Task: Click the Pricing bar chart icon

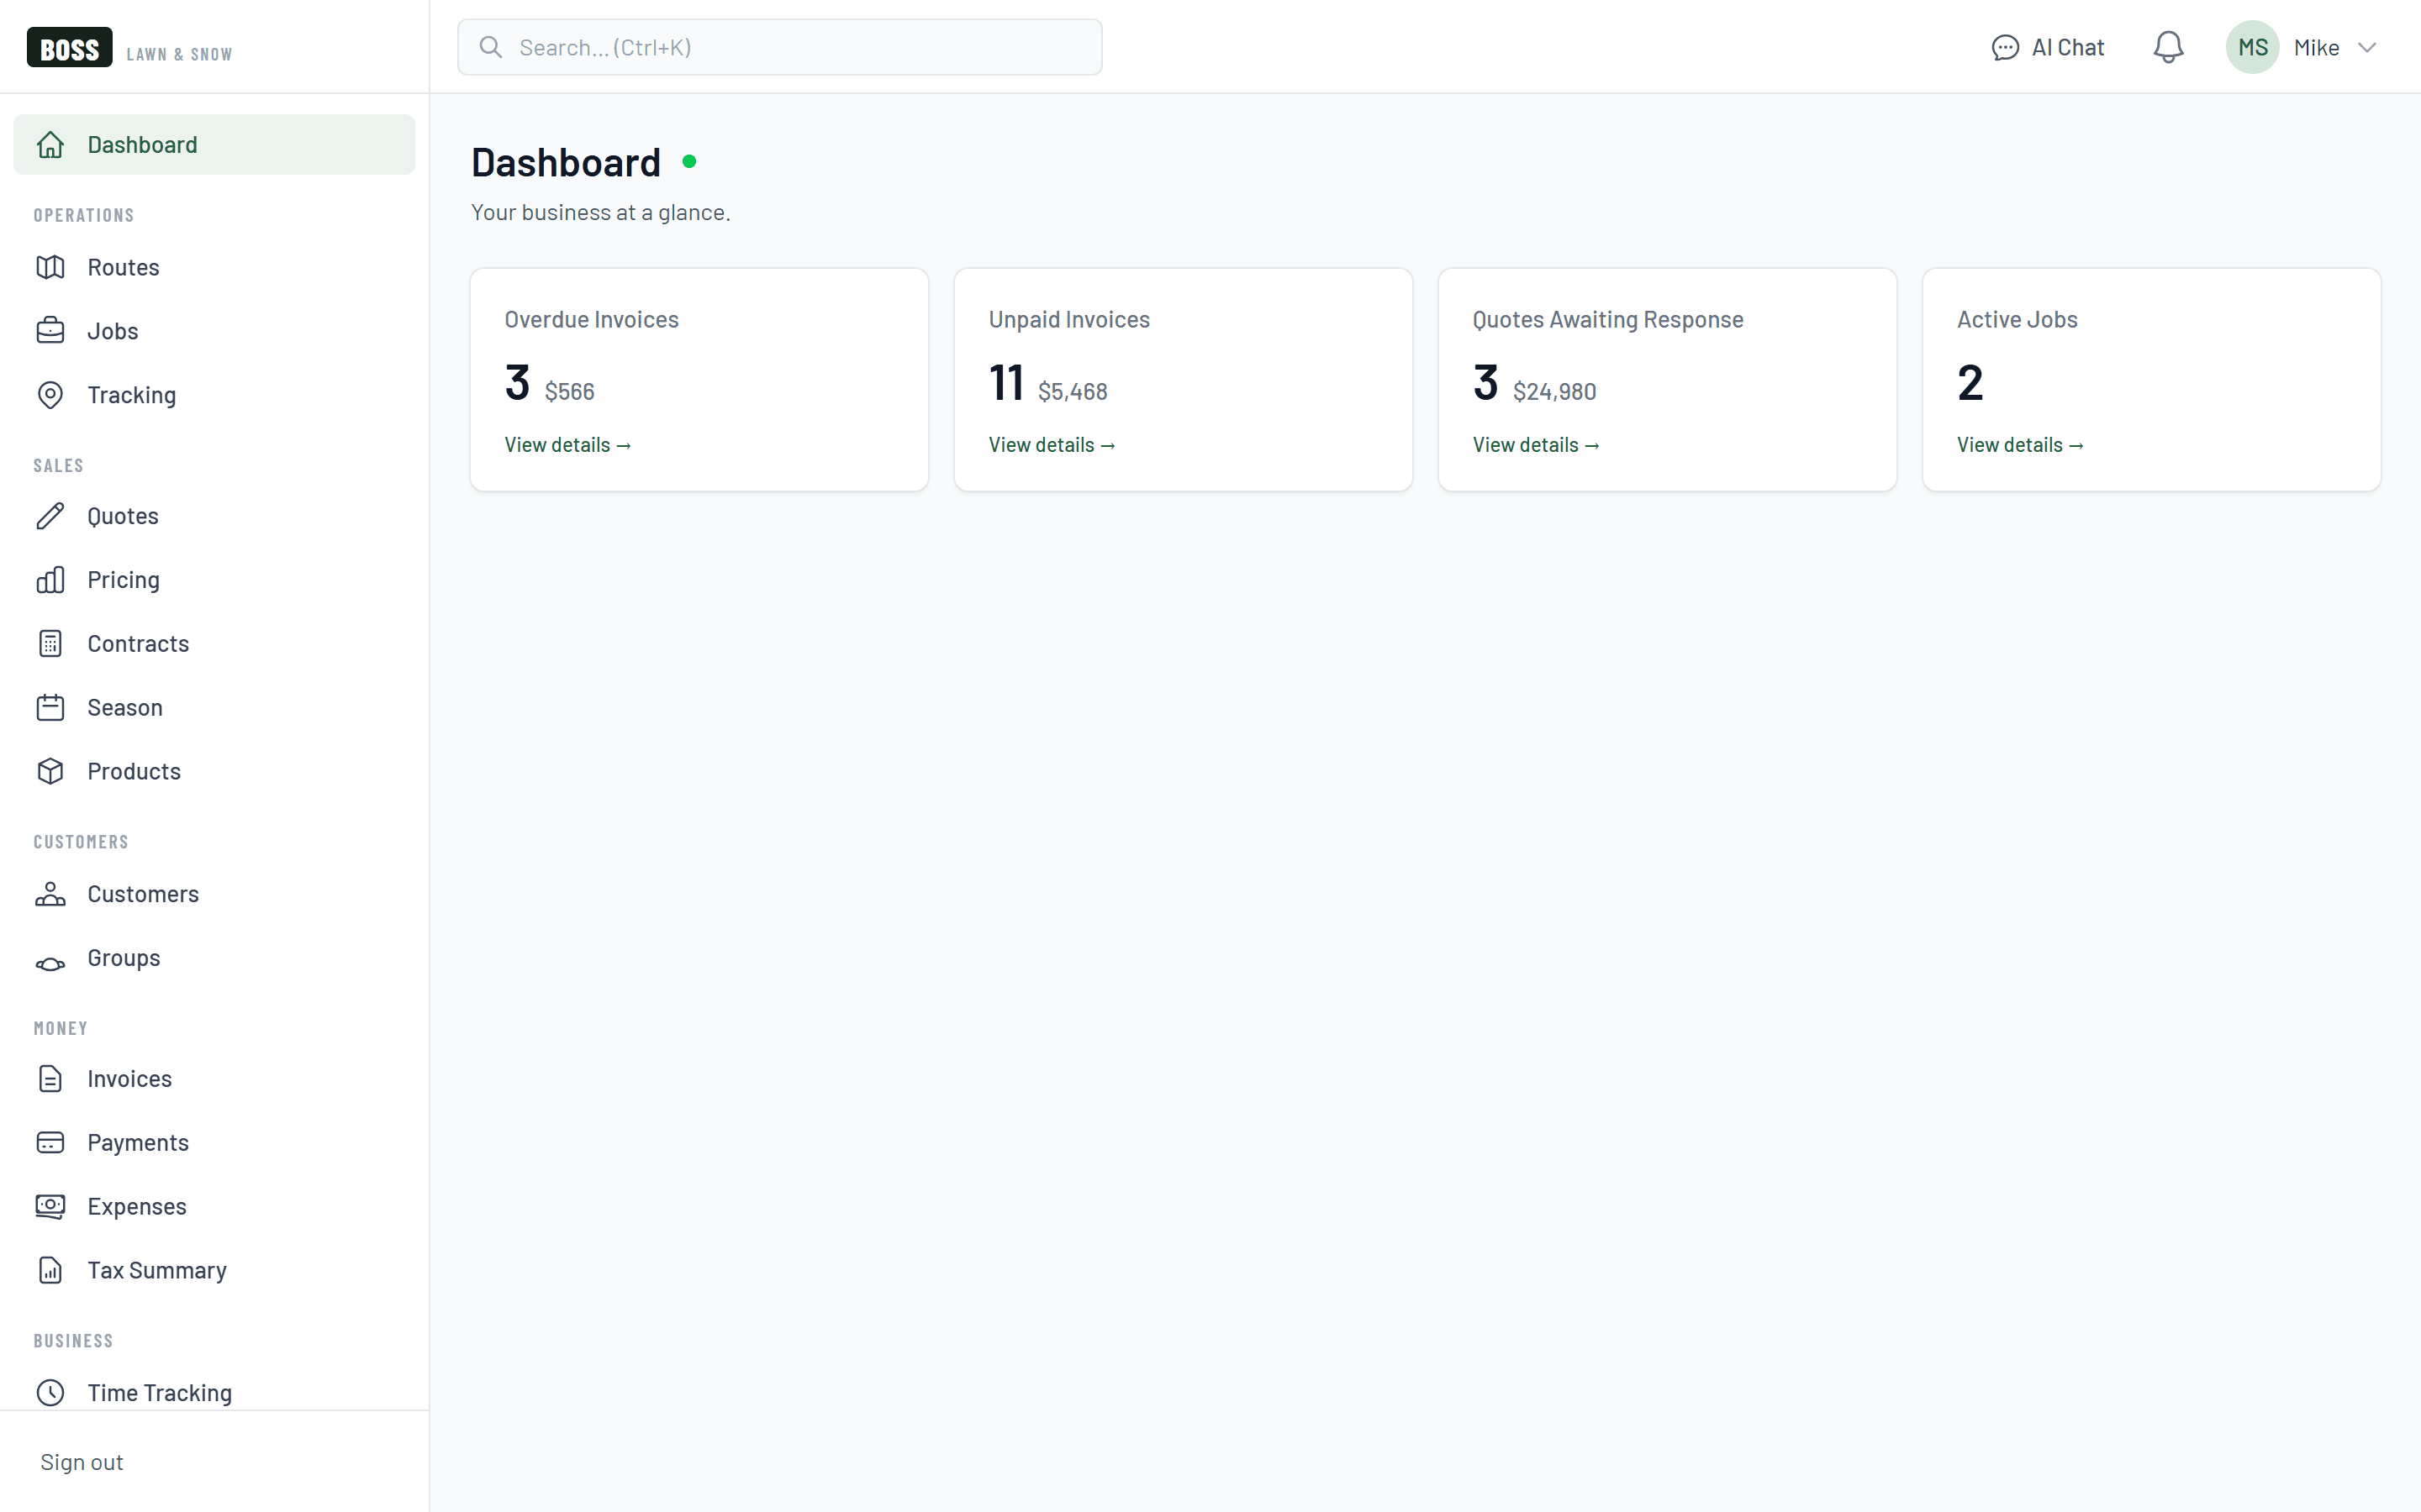Action: tap(50, 580)
